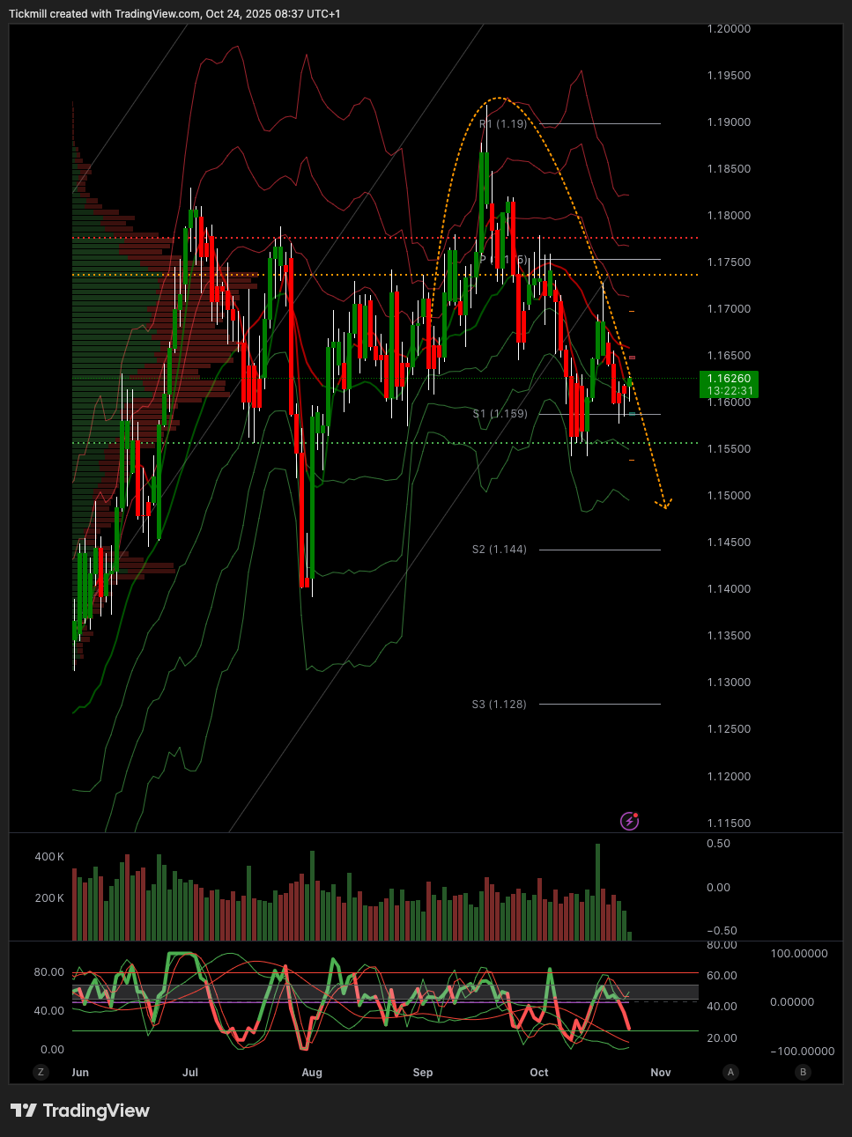Select the S1 (1.159) pivot label
Screen dimensions: 852x1137
tap(500, 414)
